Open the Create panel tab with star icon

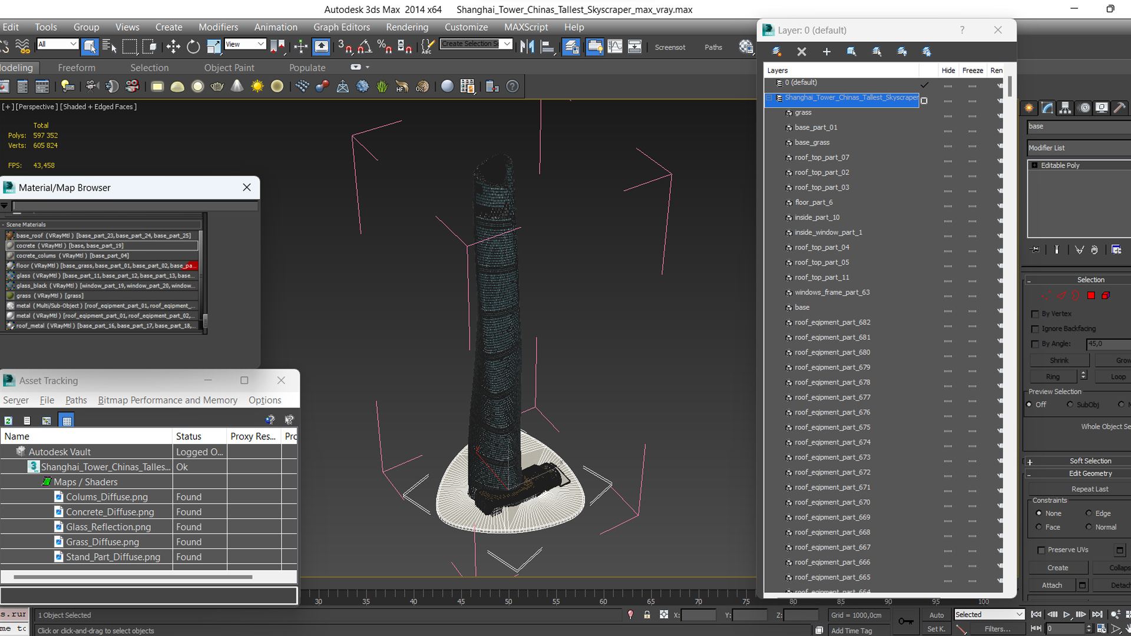(x=1029, y=108)
